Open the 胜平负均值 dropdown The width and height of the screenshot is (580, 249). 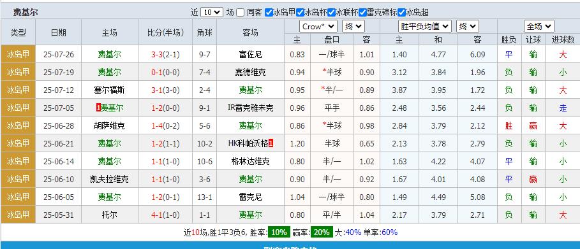pyautogui.click(x=425, y=26)
